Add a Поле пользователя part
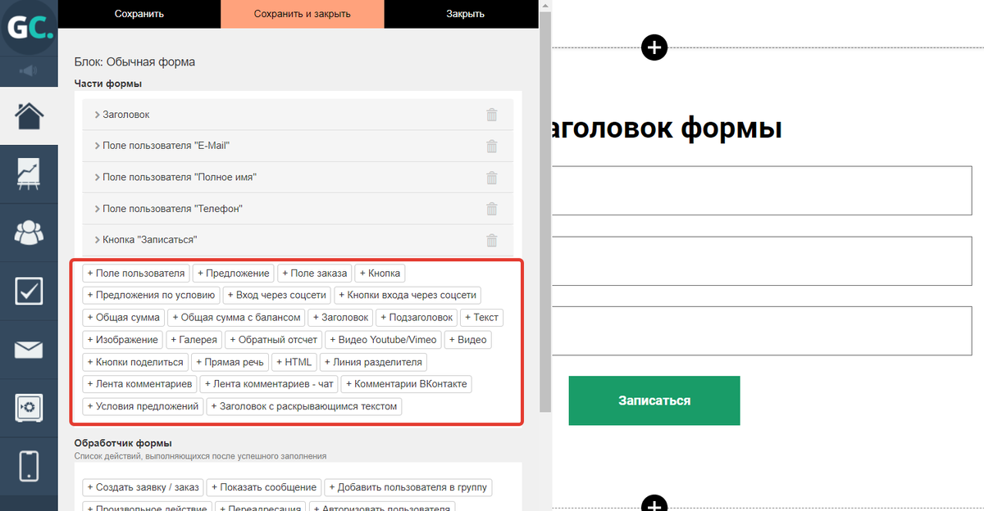Viewport: 984px width, 511px height. pos(136,273)
